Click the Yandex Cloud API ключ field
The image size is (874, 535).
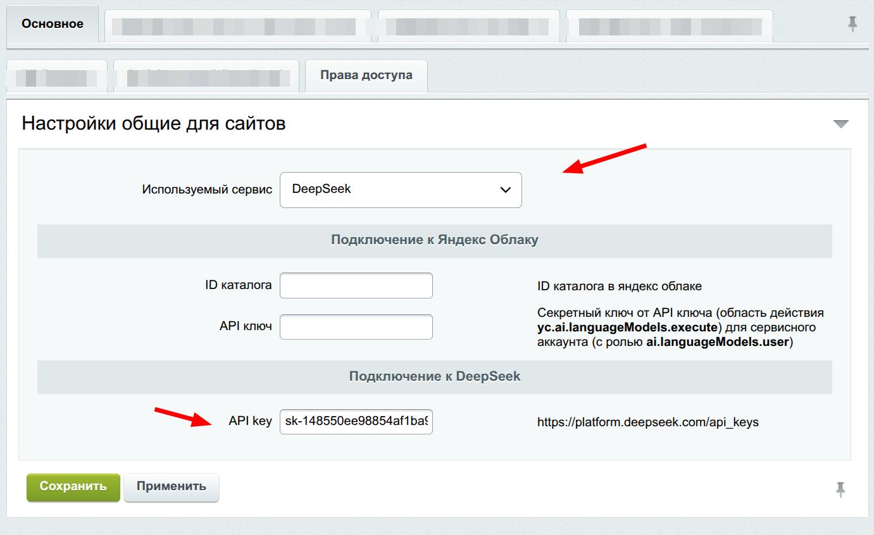click(356, 327)
